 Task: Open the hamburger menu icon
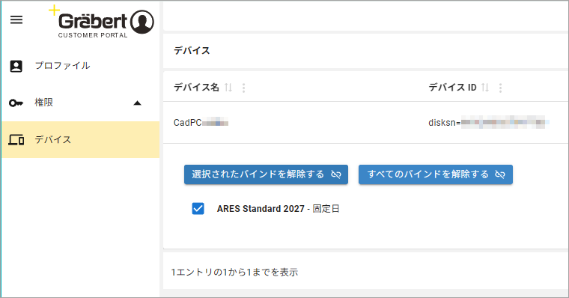(x=16, y=19)
